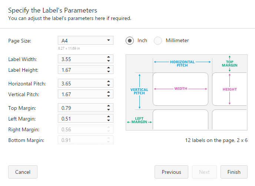
Task: Increase Top Margin with up arrow
Action: [x=108, y=106]
